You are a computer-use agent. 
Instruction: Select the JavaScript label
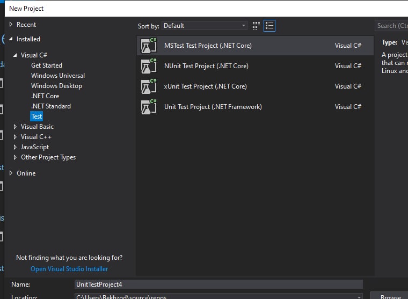coord(34,147)
